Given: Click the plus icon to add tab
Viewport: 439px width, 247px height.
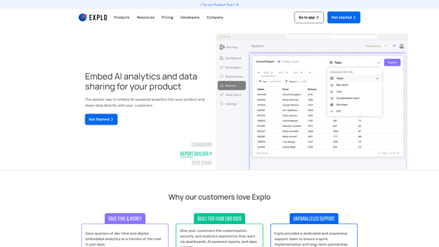Looking at the screenshot, I should coord(258,73).
